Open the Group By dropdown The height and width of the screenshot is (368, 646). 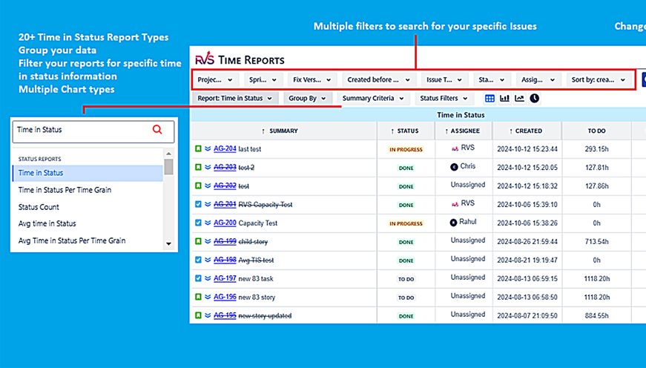[307, 99]
